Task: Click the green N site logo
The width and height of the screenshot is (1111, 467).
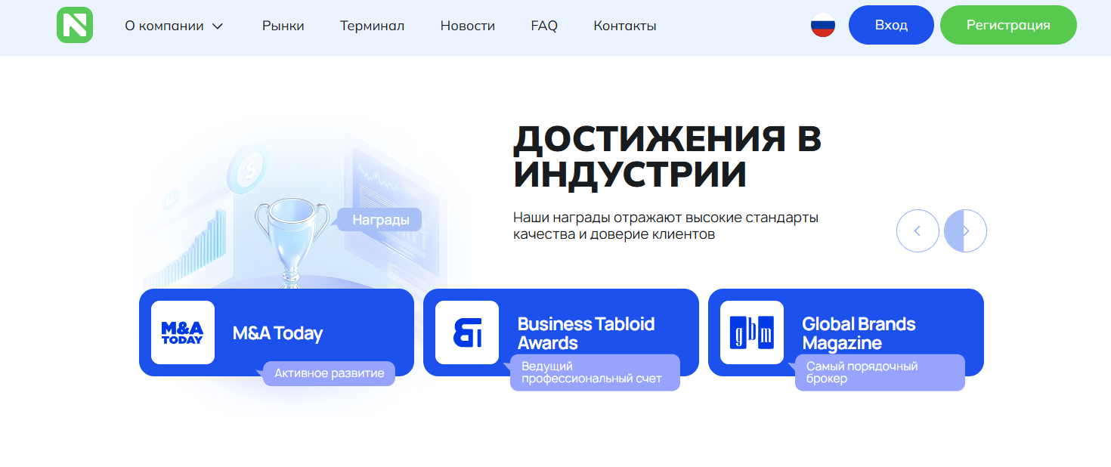Action: (75, 25)
